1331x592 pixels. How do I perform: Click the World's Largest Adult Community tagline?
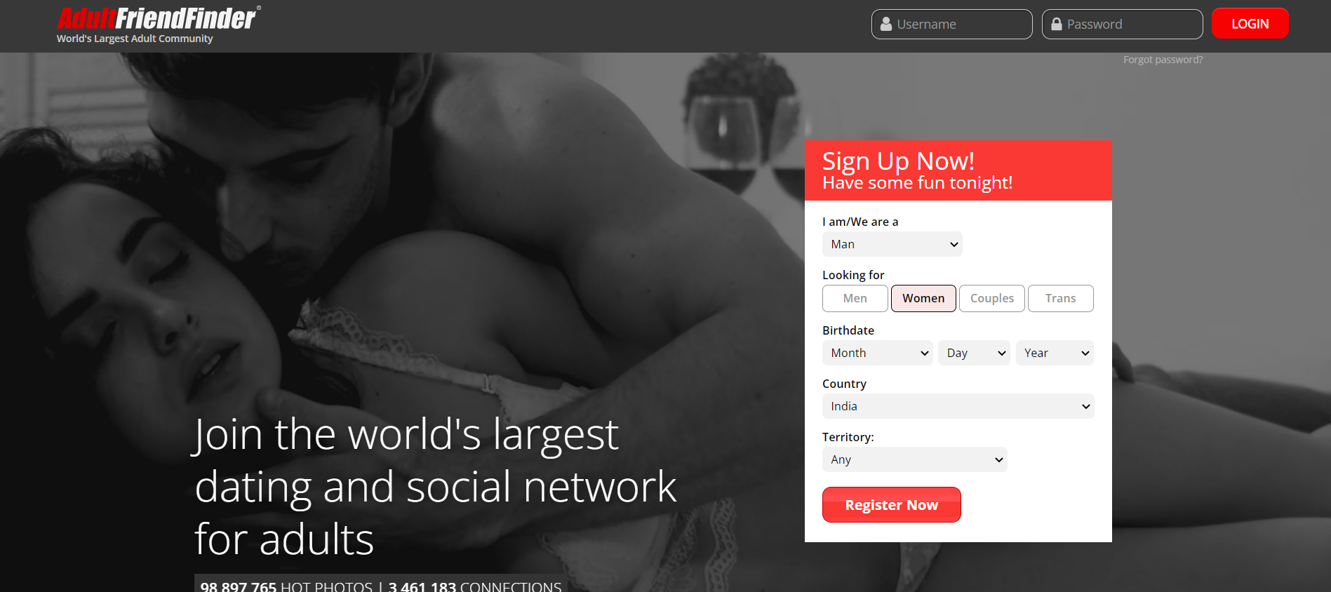point(135,39)
